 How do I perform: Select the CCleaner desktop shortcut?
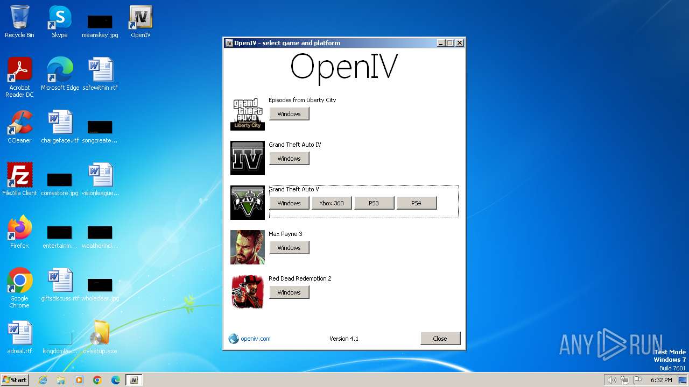coord(19,127)
